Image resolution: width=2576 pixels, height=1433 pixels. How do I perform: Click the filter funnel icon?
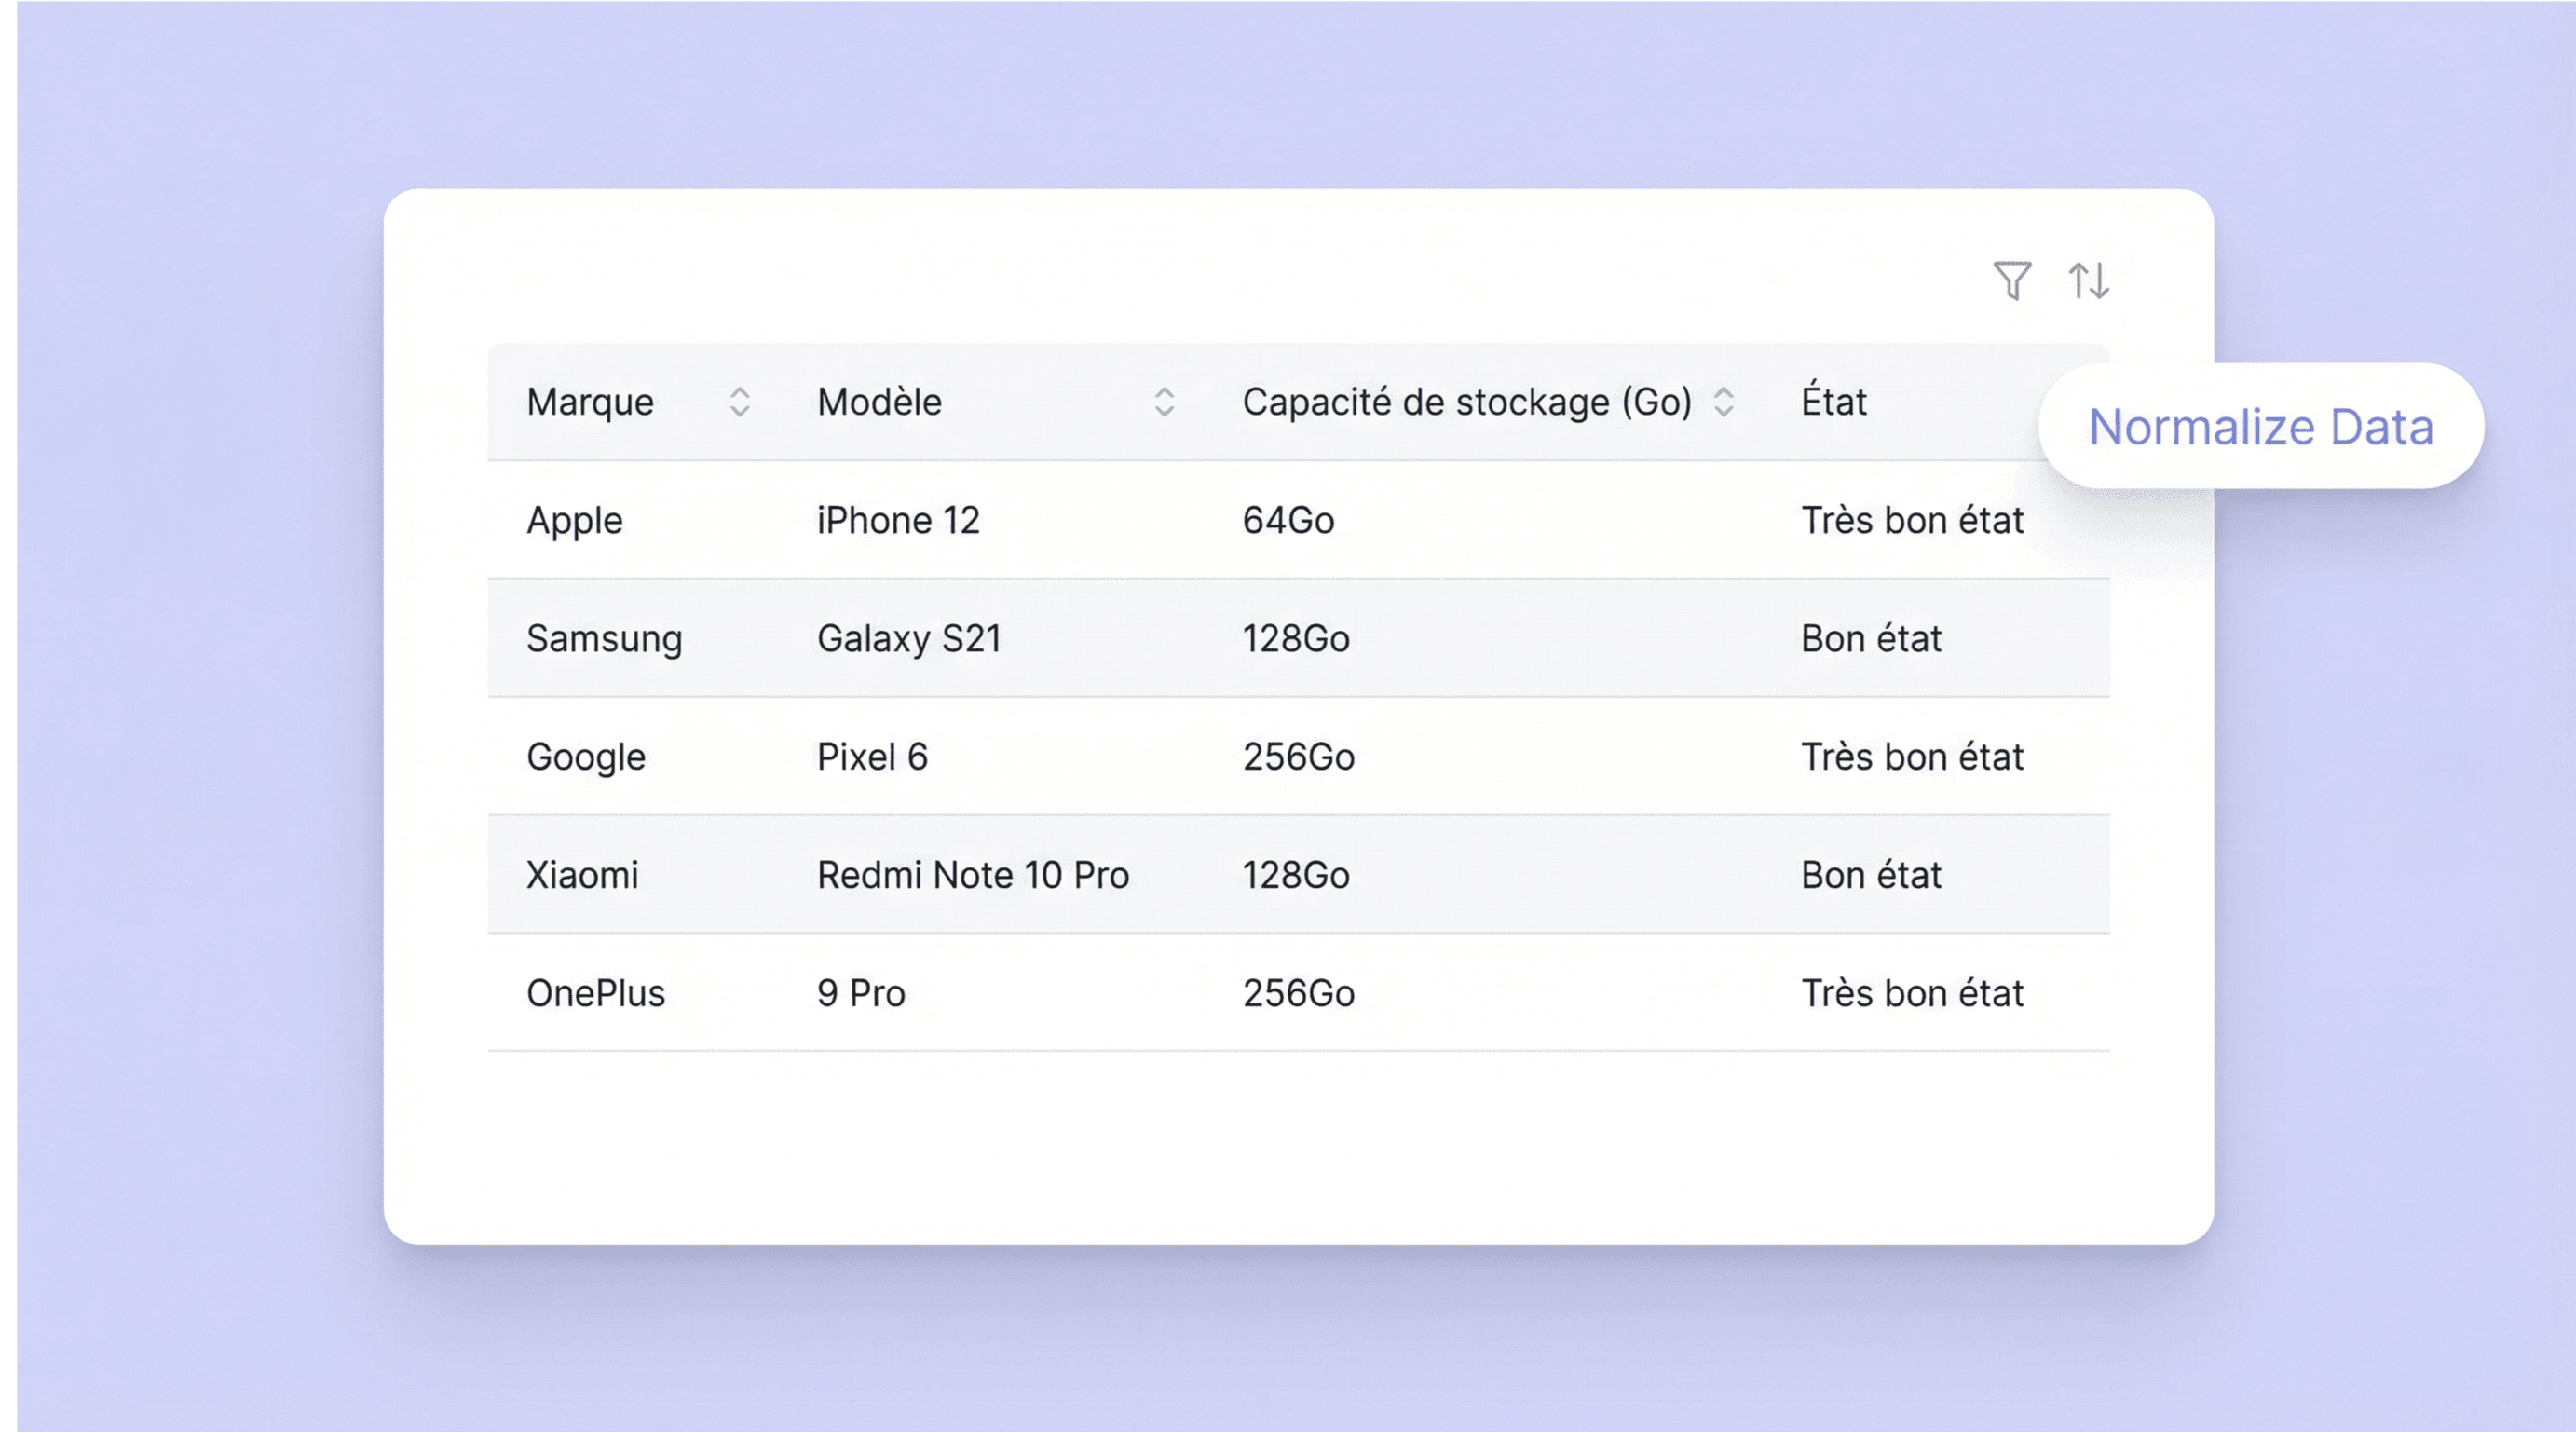pyautogui.click(x=2012, y=280)
